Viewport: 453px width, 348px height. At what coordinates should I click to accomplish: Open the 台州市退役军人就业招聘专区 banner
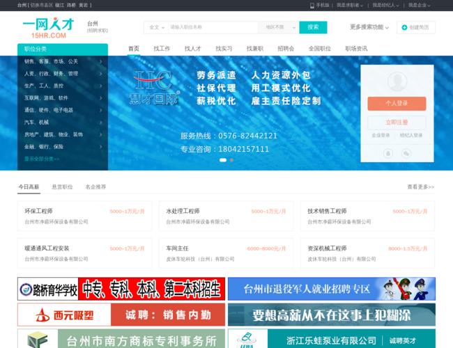[x=332, y=289]
